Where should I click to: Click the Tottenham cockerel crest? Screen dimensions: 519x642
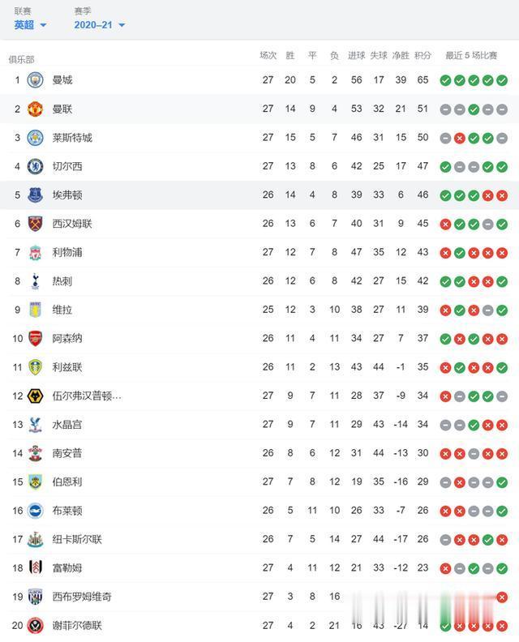click(x=35, y=281)
